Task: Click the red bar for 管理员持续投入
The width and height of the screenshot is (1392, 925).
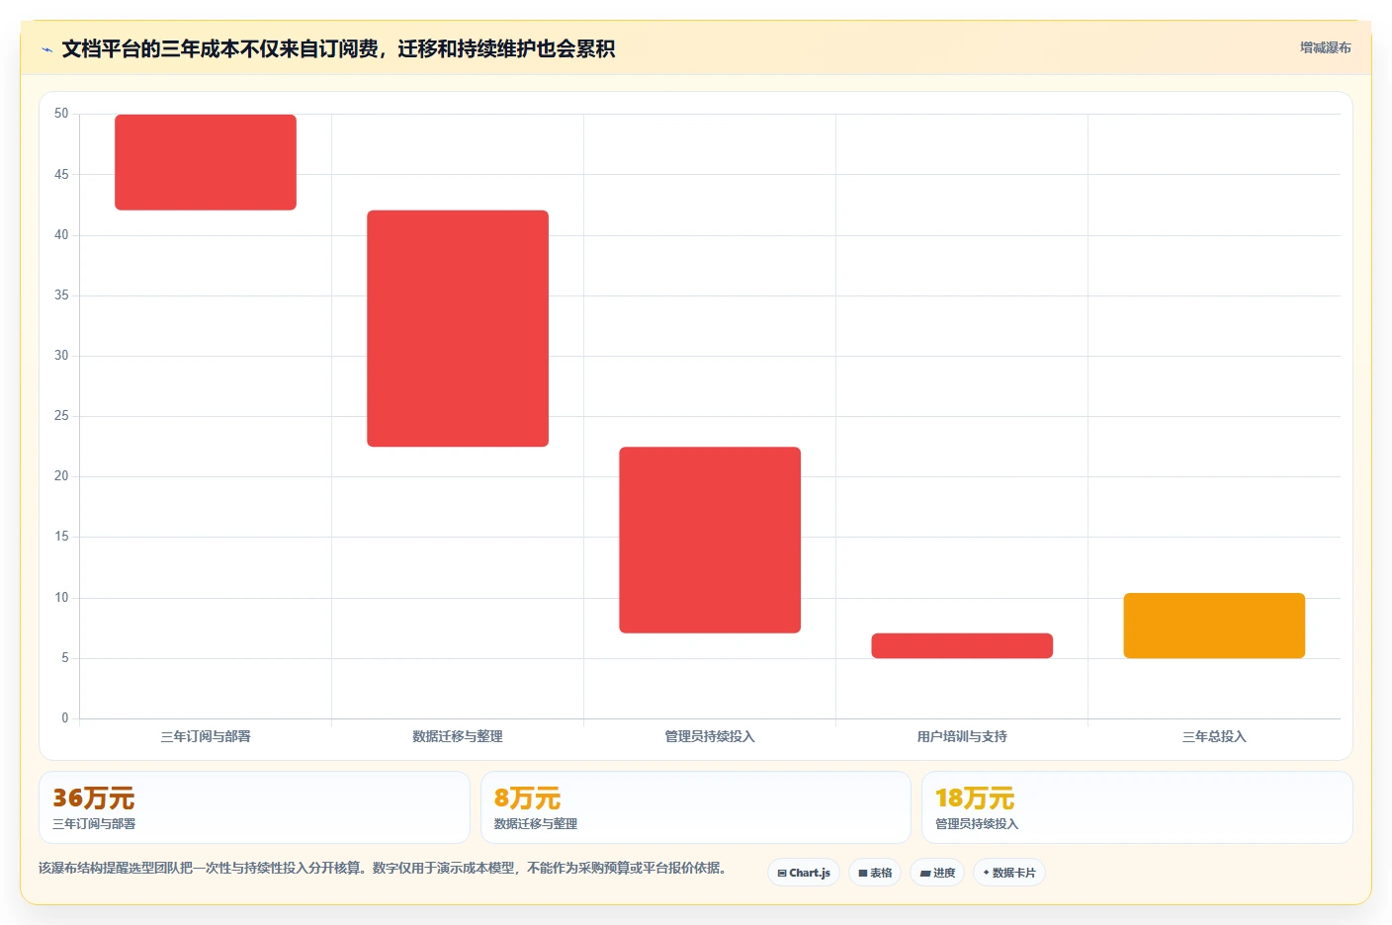Action: click(x=710, y=540)
